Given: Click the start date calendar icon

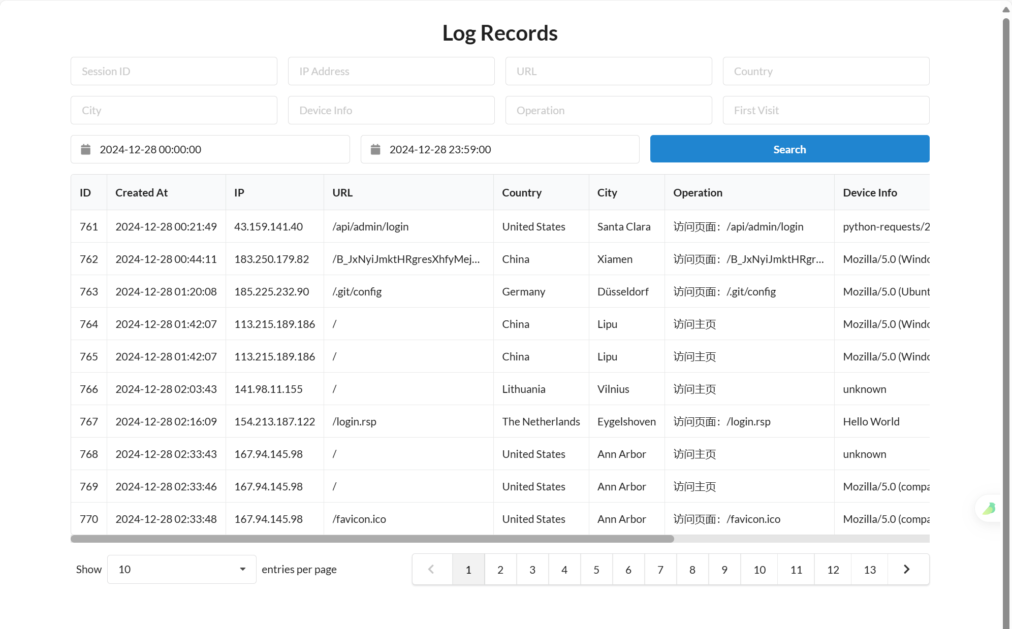Looking at the screenshot, I should [86, 149].
